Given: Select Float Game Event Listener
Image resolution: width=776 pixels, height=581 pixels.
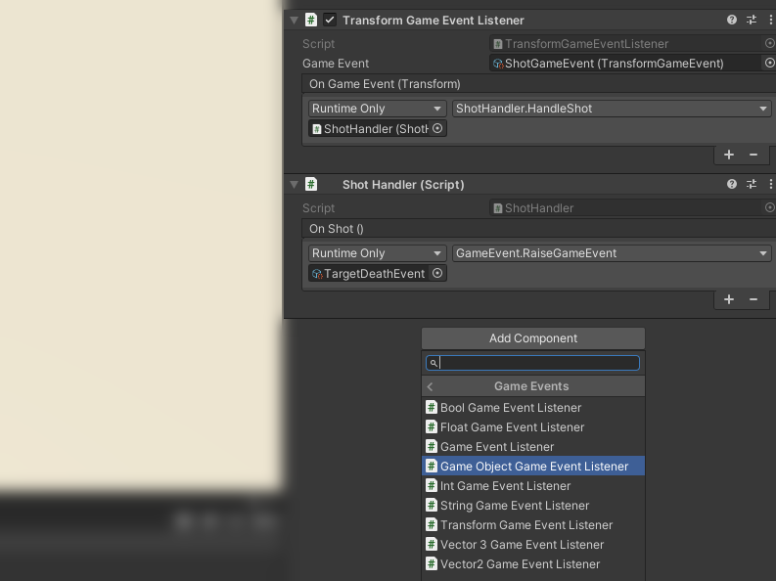Looking at the screenshot, I should pyautogui.click(x=533, y=427).
